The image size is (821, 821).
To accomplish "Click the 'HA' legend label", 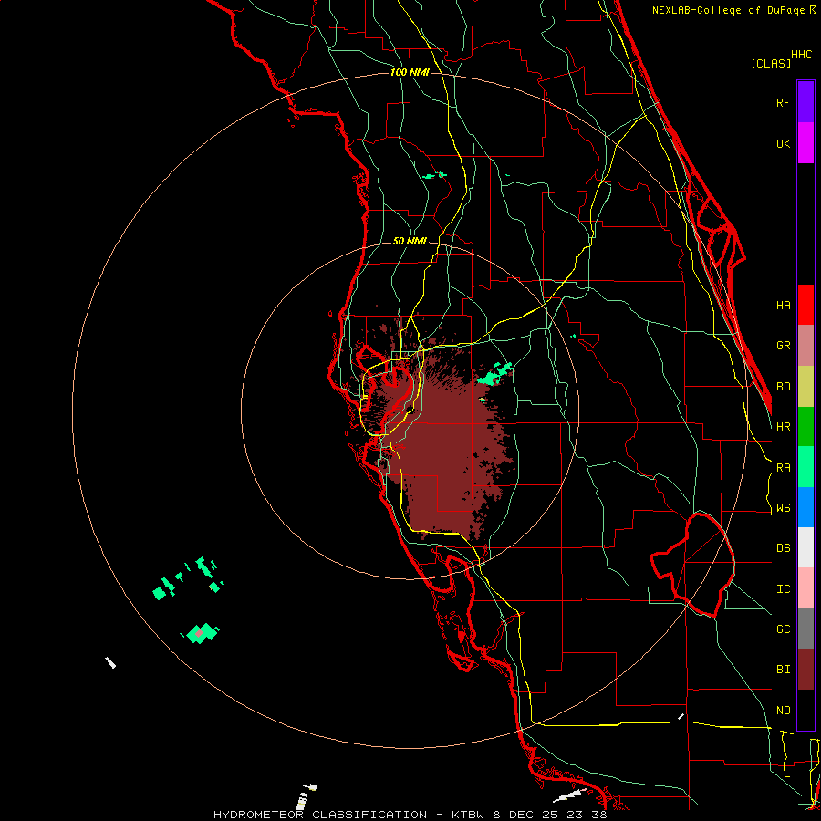I will (783, 306).
